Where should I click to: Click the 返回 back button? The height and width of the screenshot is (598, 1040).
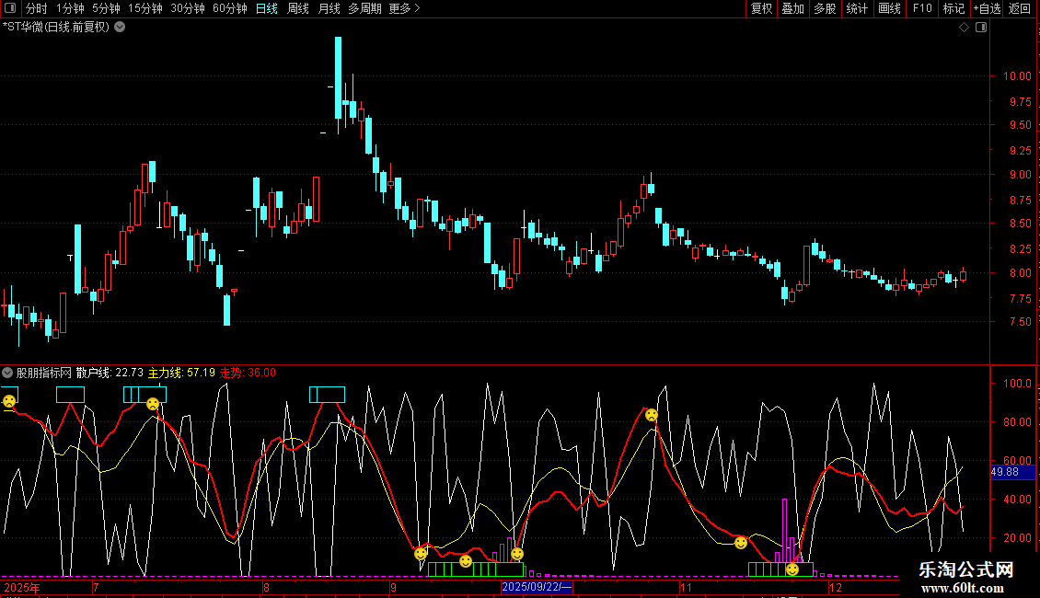click(x=1020, y=8)
